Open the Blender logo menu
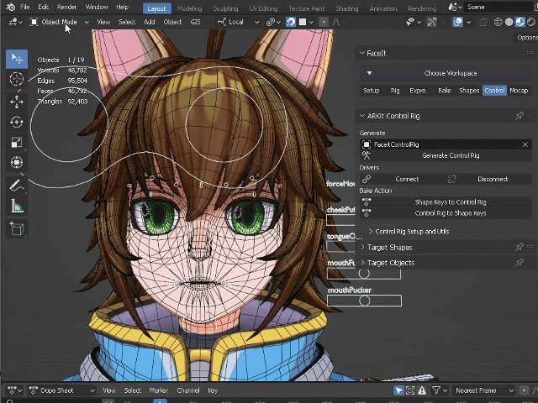Image resolution: width=538 pixels, height=403 pixels. (10, 7)
